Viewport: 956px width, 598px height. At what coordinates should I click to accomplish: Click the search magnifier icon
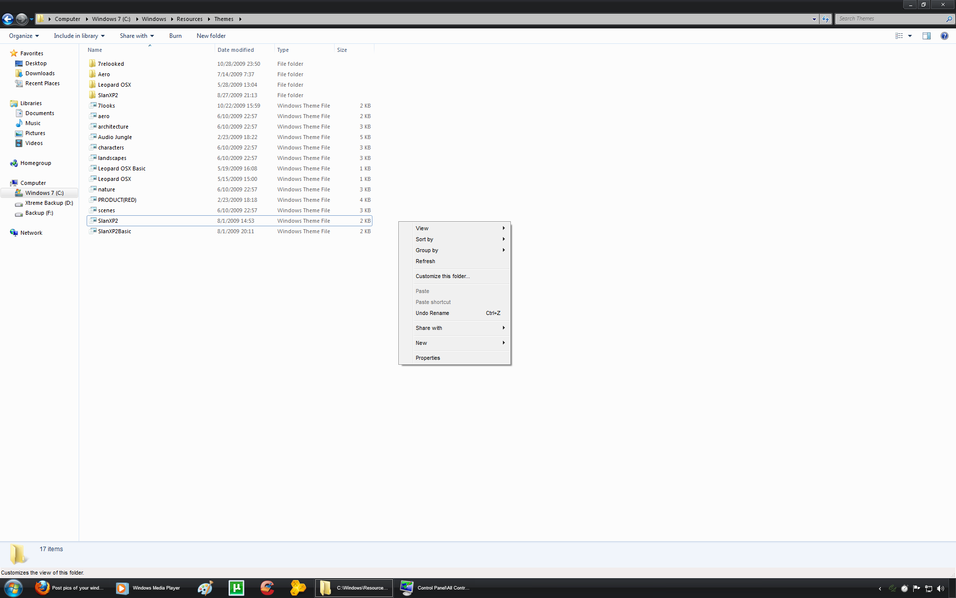point(949,19)
